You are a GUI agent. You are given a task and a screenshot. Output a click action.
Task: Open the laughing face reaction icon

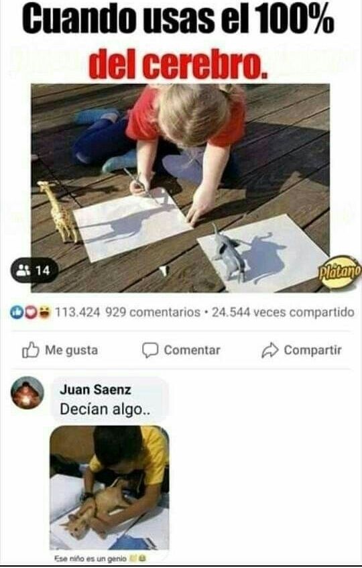pyautogui.click(x=44, y=313)
